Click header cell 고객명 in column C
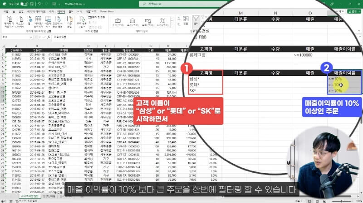This screenshot has width=363, height=203. pyautogui.click(x=64, y=50)
